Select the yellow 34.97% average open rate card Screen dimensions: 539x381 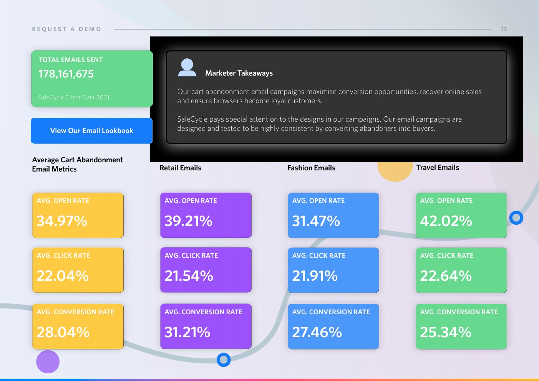(78, 215)
